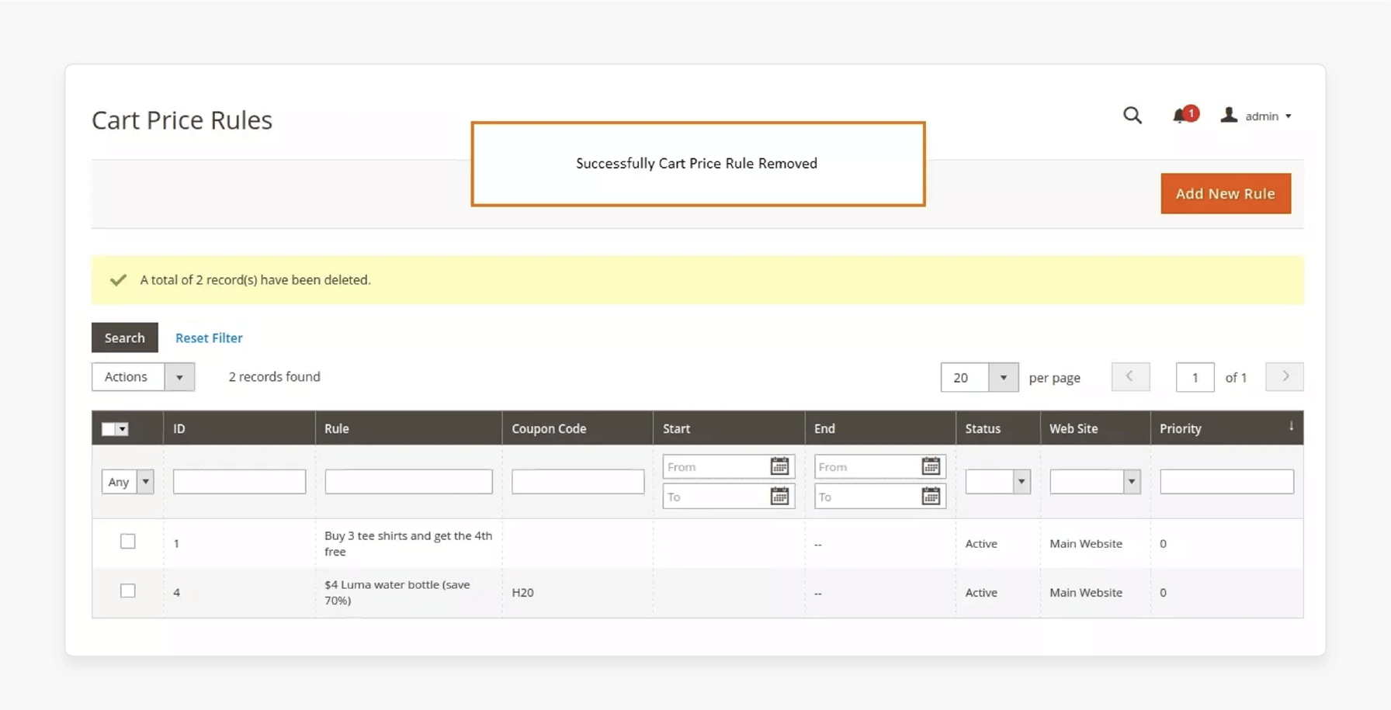The image size is (1391, 710).
Task: Click Add New Rule button
Action: tap(1226, 193)
